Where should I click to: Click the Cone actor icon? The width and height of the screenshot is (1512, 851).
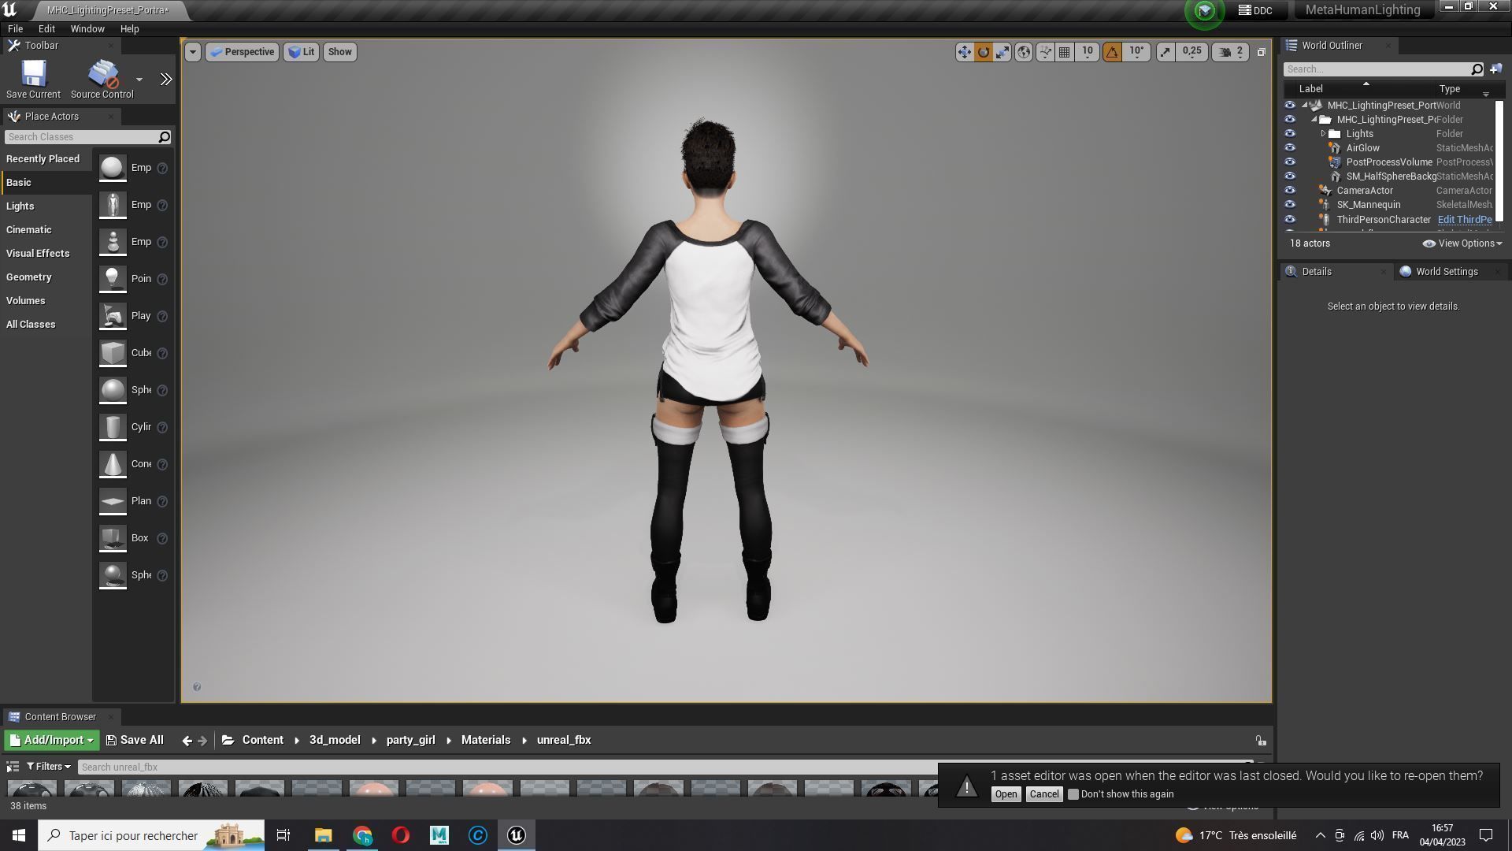(113, 464)
